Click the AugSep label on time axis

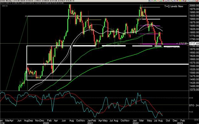point(29,121)
